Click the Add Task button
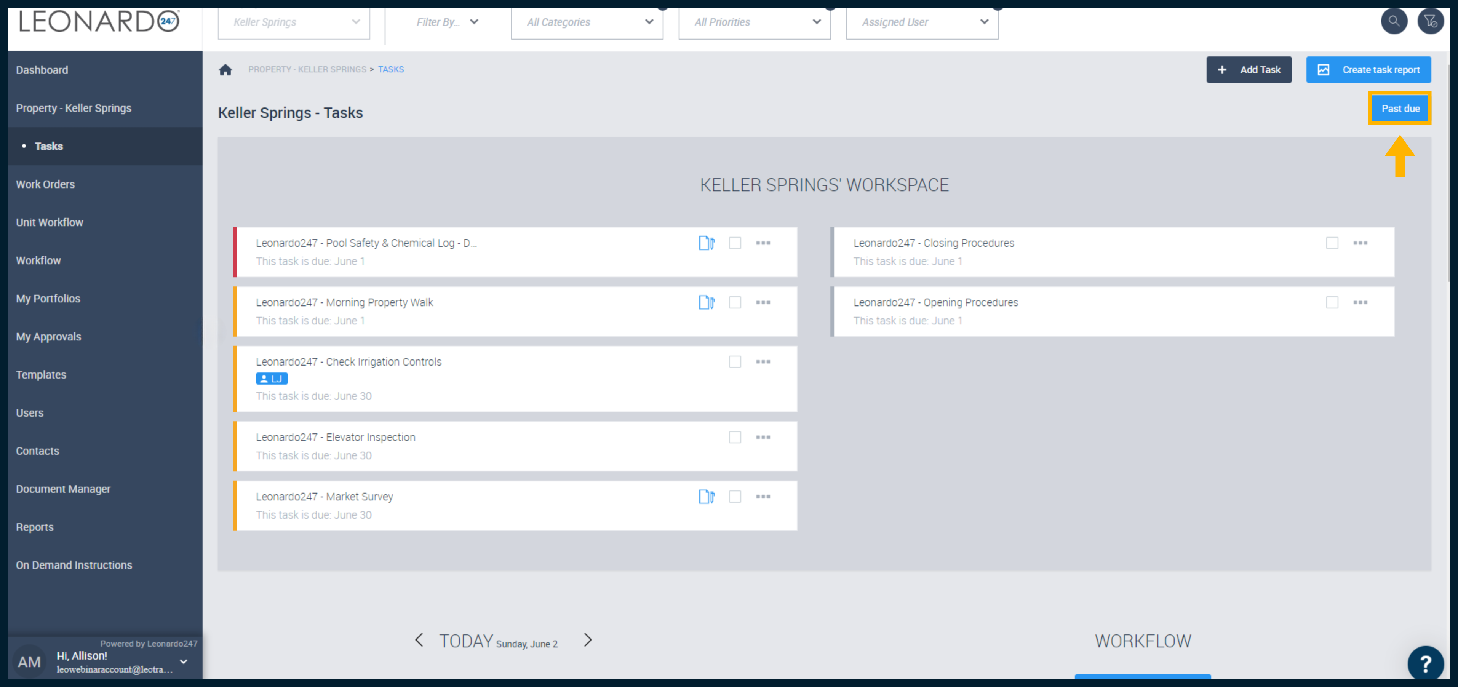The height and width of the screenshot is (687, 1458). [1249, 70]
